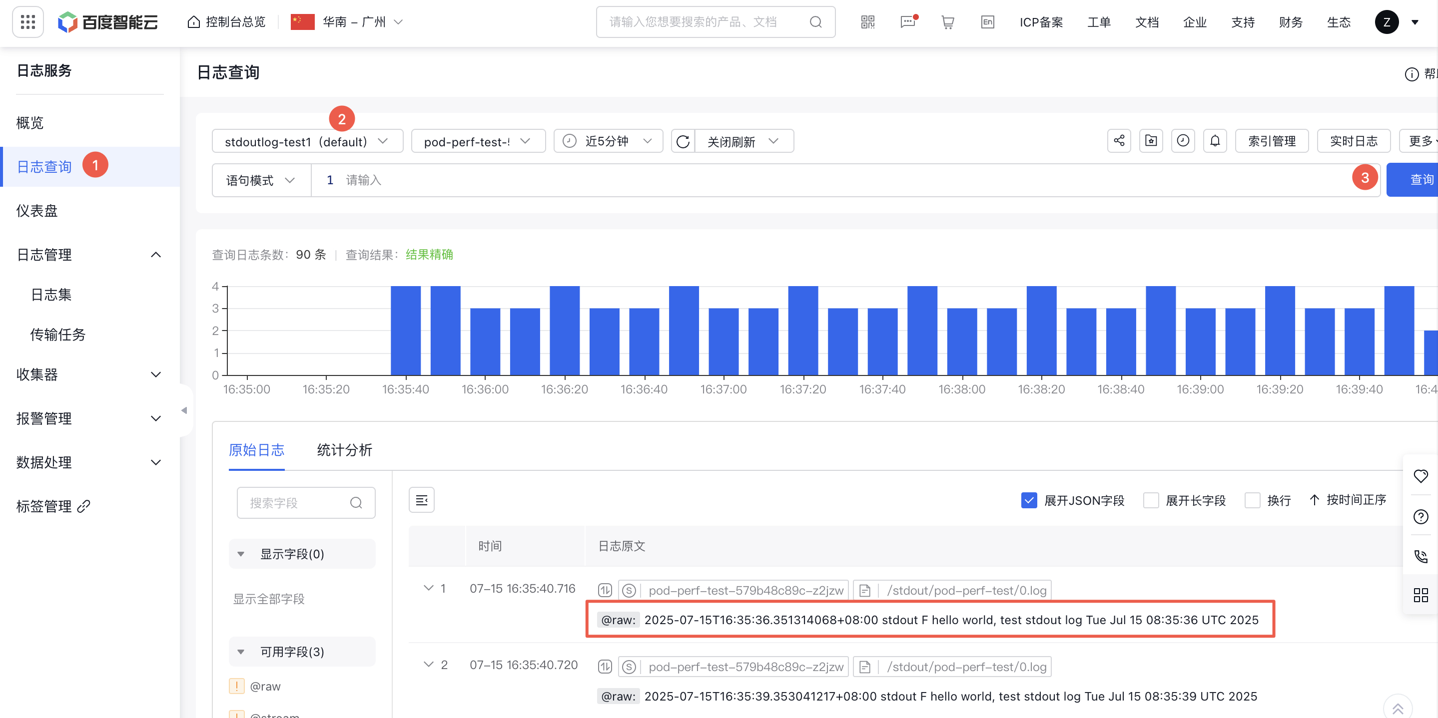Enable the 换行 checkbox
This screenshot has width=1438, height=718.
1252,500
